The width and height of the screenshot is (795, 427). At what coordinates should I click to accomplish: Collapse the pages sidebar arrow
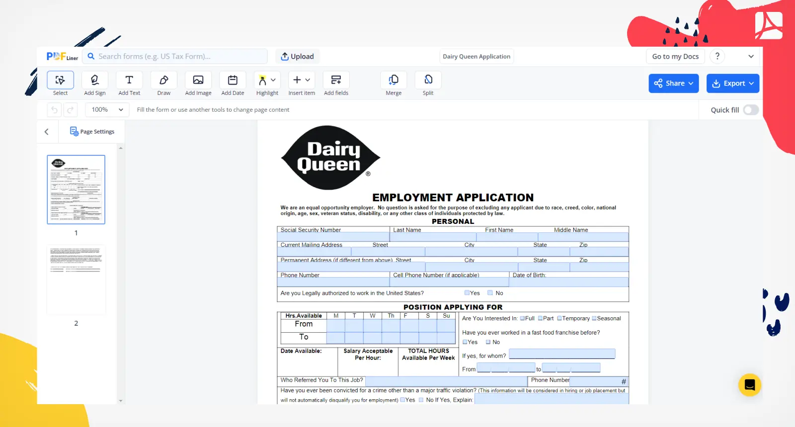[x=47, y=132]
